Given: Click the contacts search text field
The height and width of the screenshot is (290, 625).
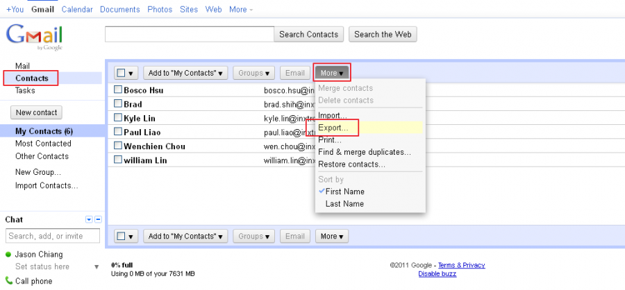Looking at the screenshot, I should click(190, 34).
